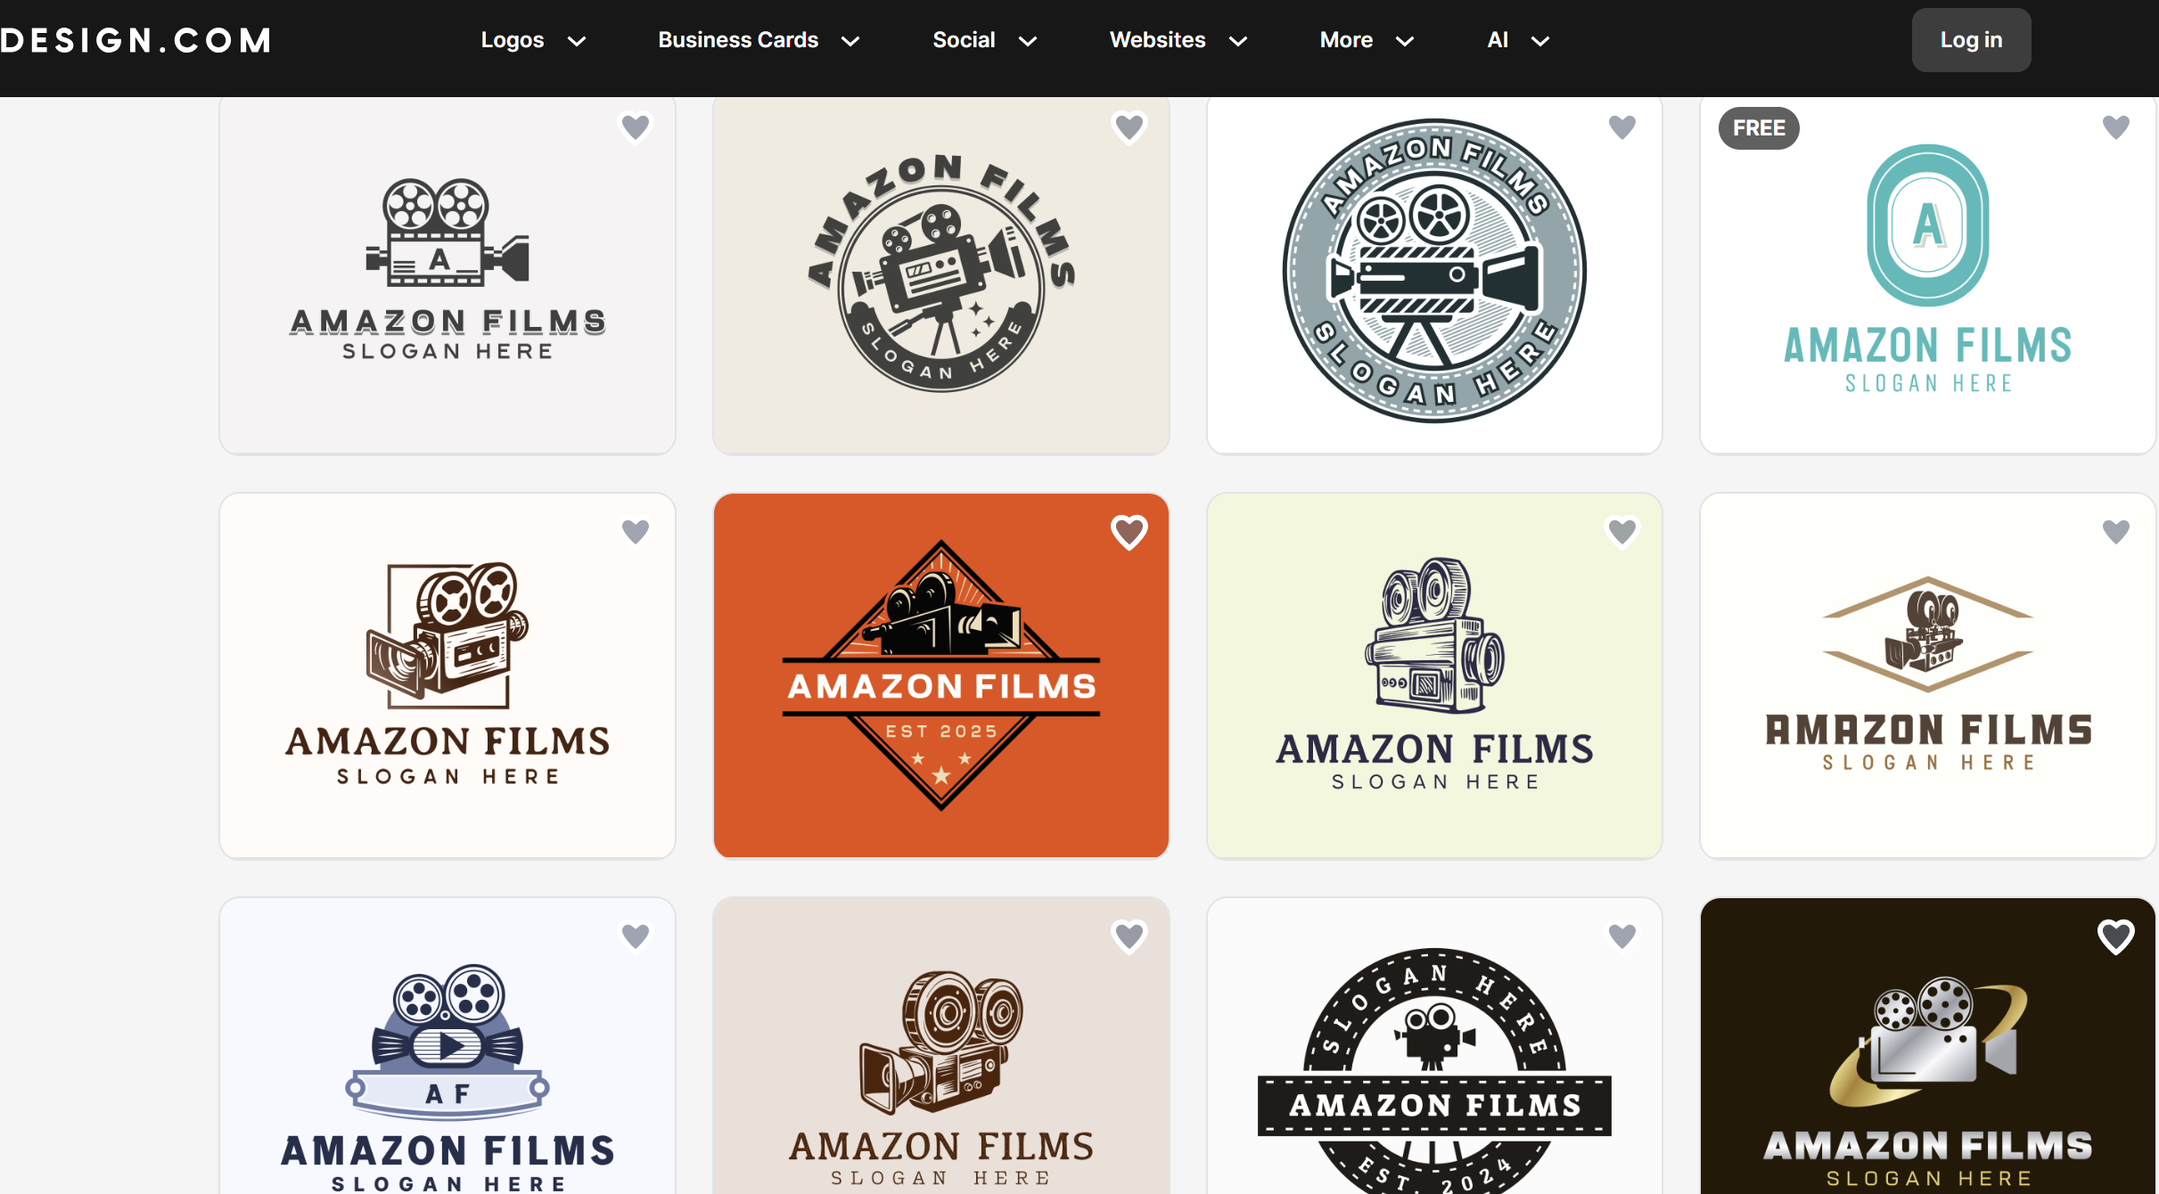Heart the green background vintage camera logo
2159x1194 pixels.
click(x=1621, y=532)
